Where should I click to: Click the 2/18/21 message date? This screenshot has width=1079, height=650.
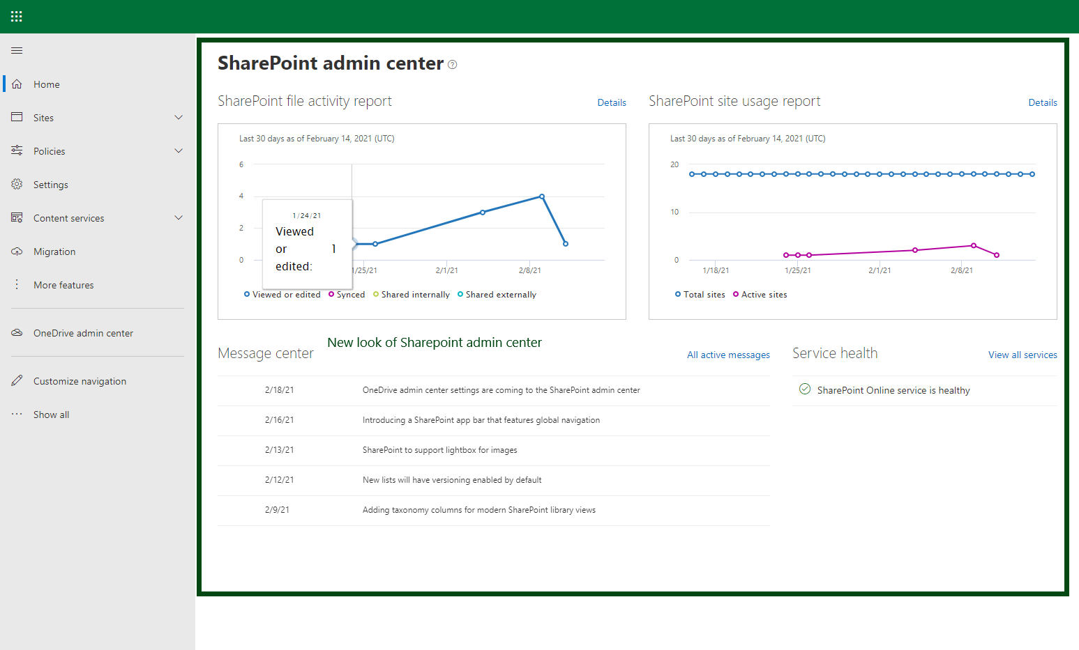click(279, 390)
